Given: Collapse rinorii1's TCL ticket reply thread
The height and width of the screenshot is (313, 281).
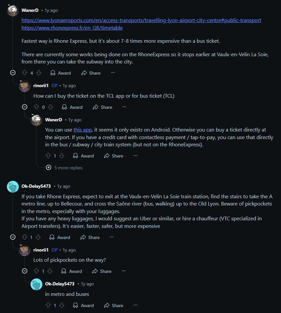Looking at the screenshot, I should click(25, 107).
